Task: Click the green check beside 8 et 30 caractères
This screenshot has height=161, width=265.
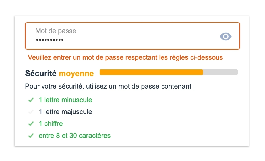Action: [31, 136]
